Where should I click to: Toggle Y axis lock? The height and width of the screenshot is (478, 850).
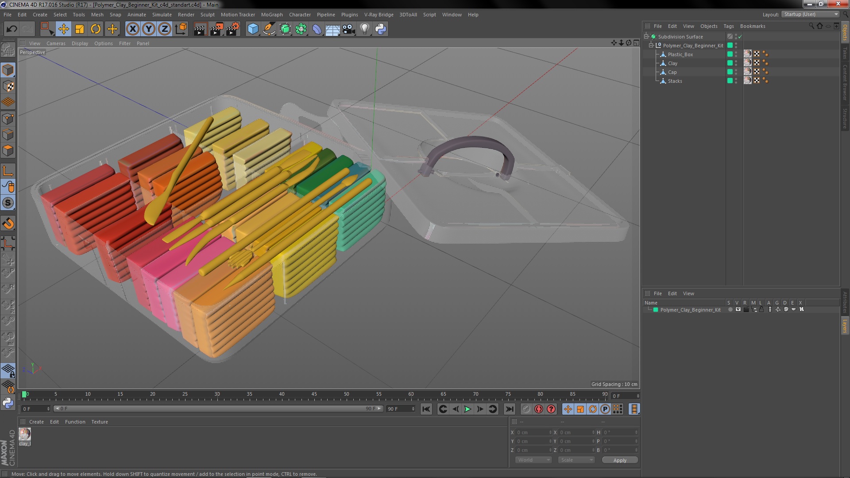click(x=149, y=29)
